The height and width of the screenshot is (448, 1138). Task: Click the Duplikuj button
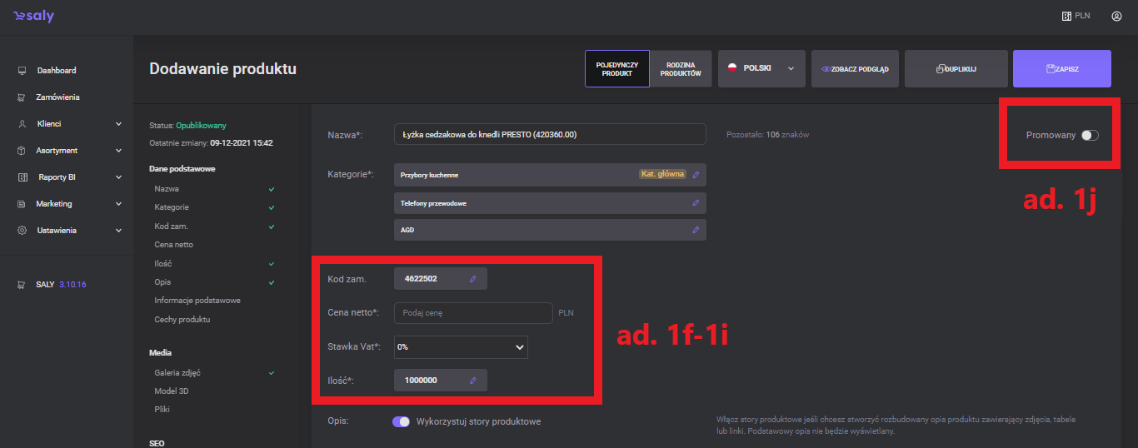(x=956, y=69)
